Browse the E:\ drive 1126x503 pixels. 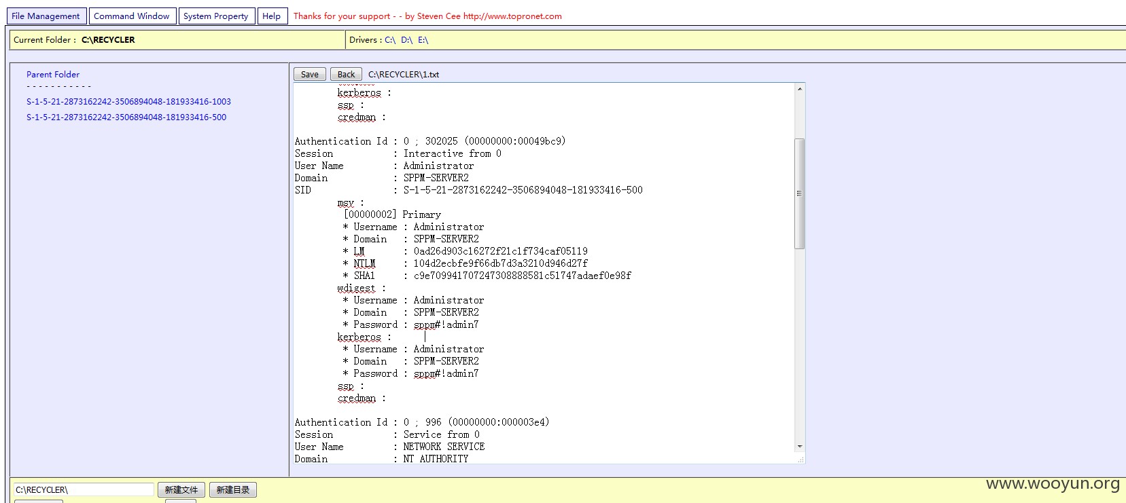point(423,40)
